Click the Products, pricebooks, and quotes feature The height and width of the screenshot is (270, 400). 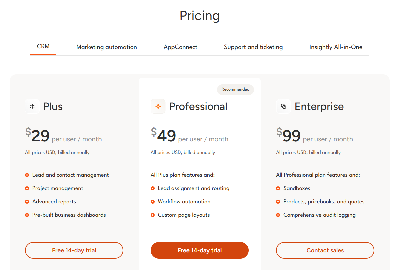point(324,202)
